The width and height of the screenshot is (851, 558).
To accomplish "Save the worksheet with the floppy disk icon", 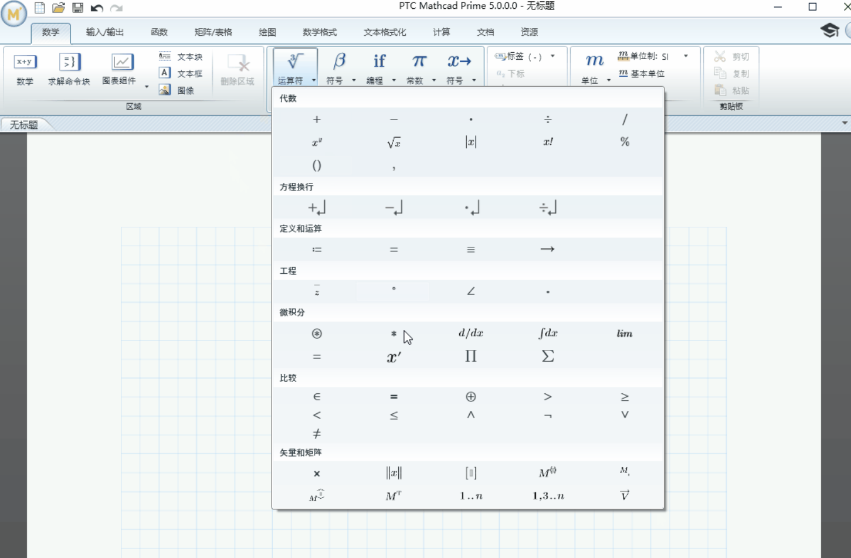I will pyautogui.click(x=77, y=8).
